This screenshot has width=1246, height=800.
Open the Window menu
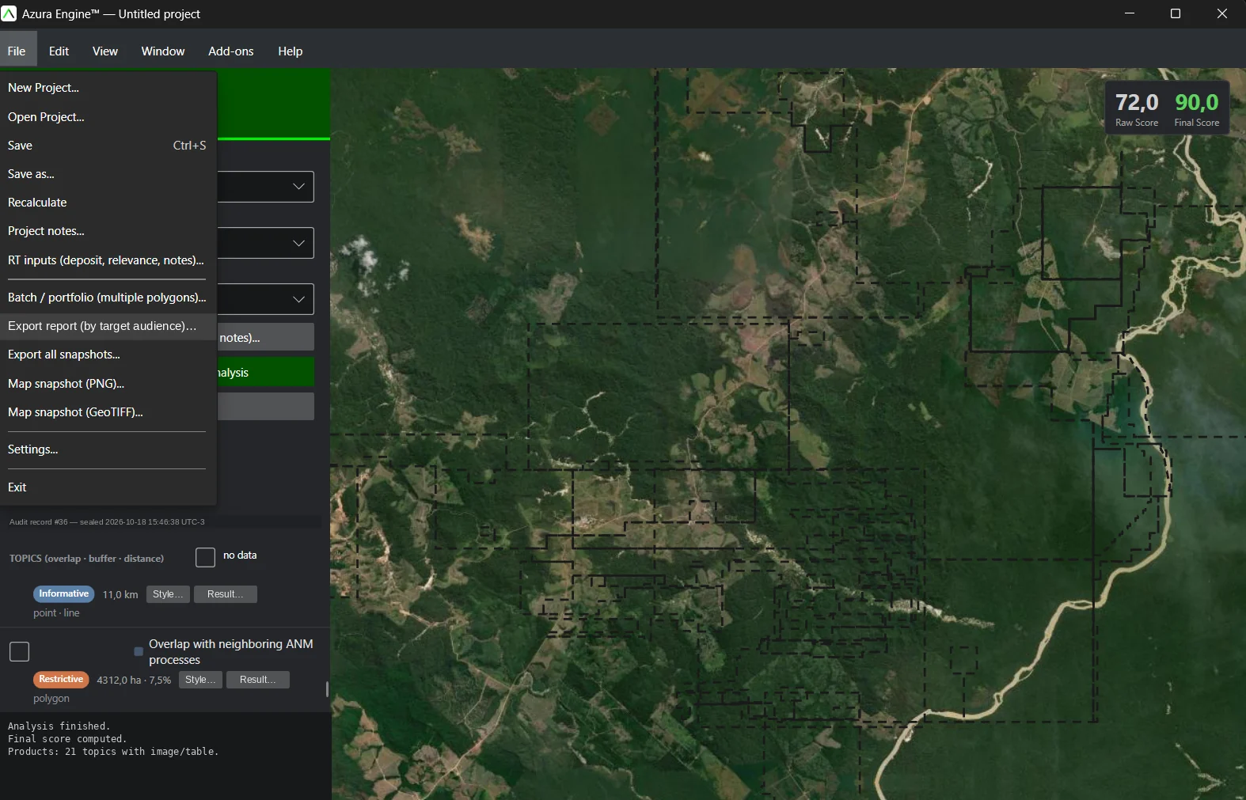pos(163,51)
